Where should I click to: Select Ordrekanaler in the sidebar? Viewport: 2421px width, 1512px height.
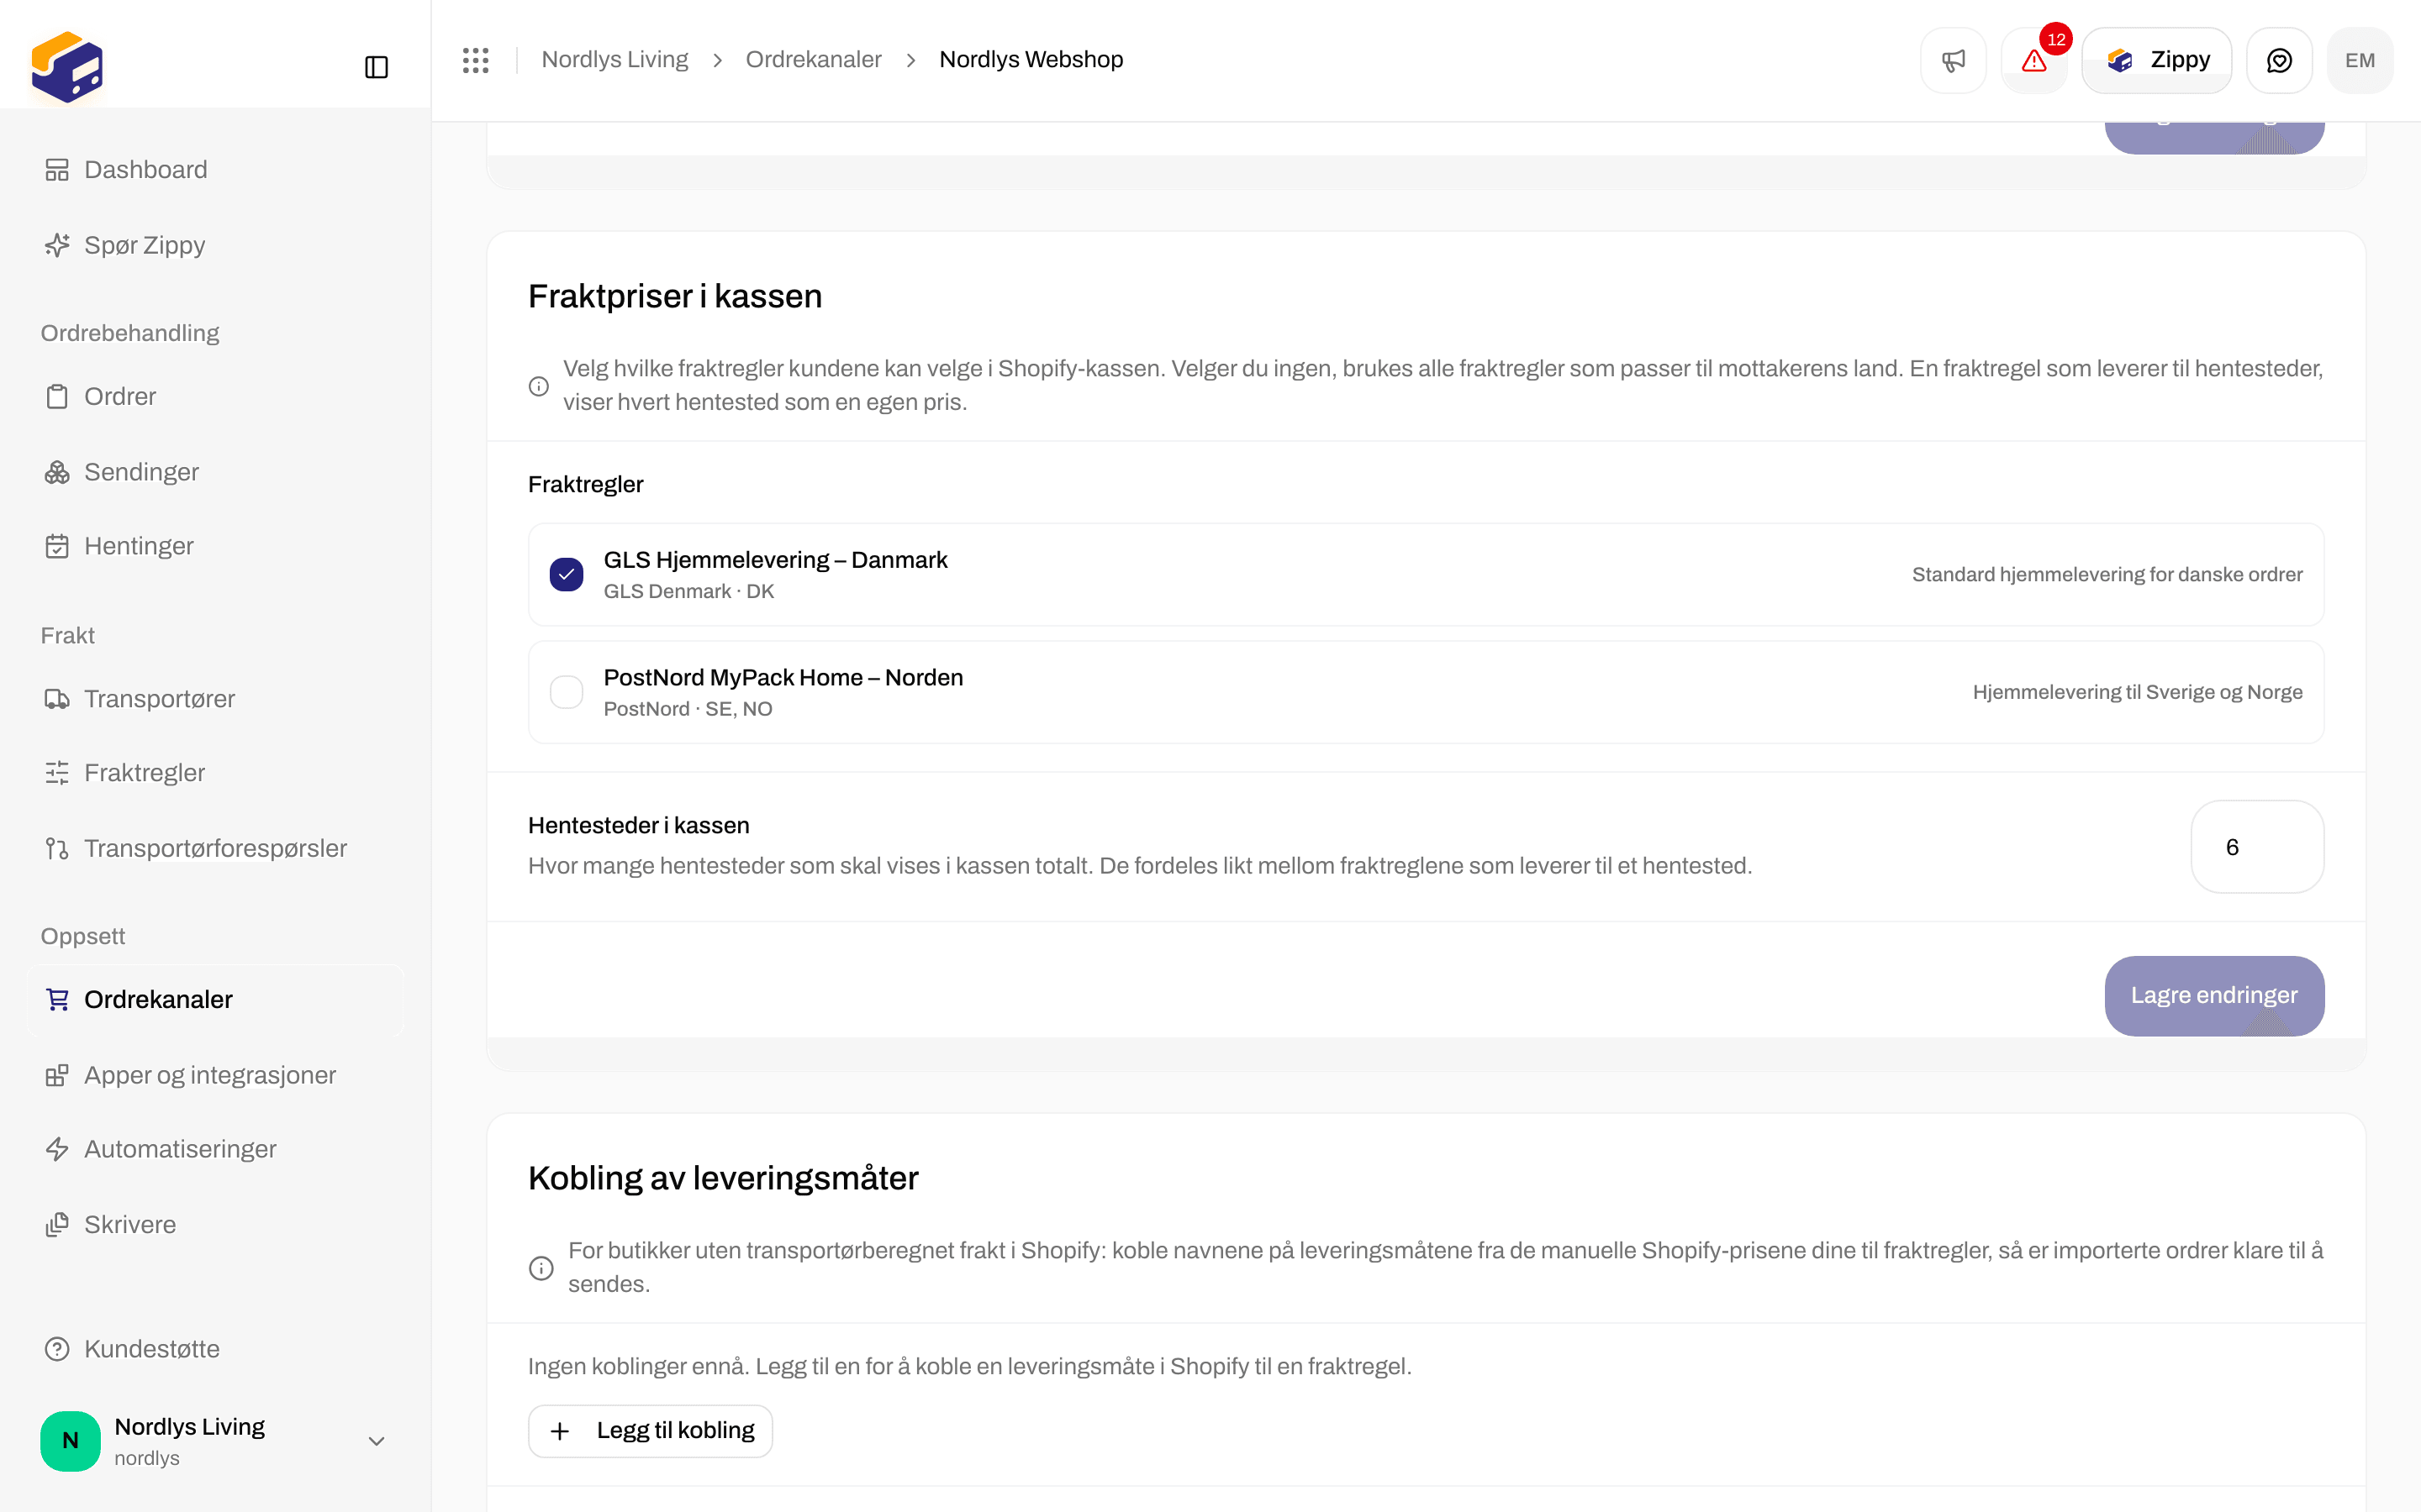pos(216,999)
